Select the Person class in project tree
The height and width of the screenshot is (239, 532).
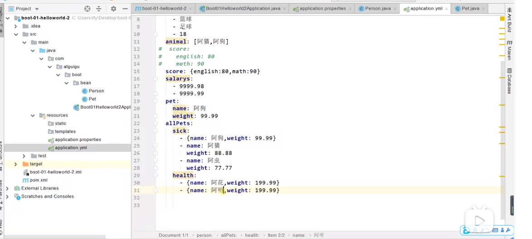[93, 91]
